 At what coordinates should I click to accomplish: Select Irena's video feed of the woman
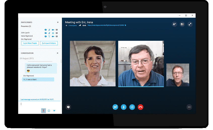click(93, 64)
